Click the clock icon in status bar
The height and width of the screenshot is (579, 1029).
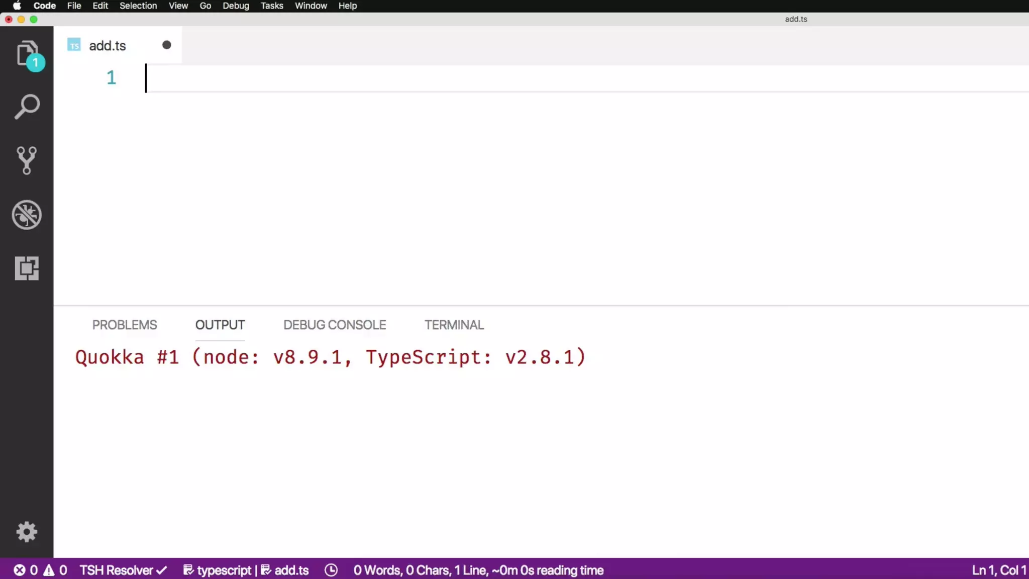click(331, 570)
